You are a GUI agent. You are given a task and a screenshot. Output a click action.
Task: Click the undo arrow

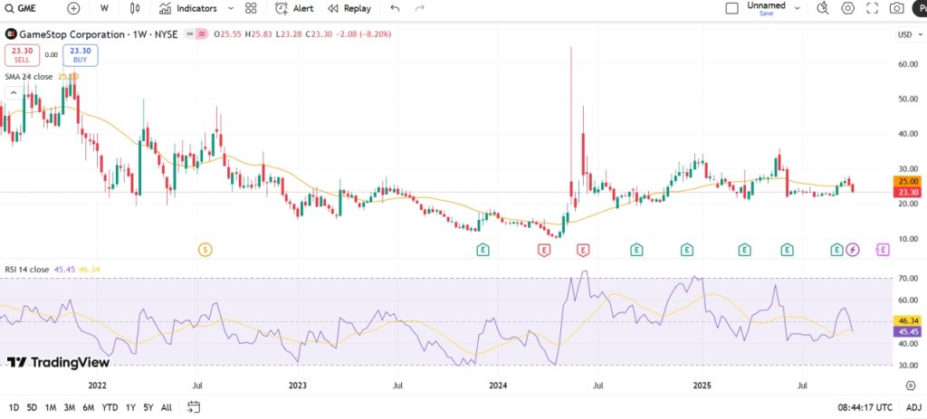click(395, 8)
